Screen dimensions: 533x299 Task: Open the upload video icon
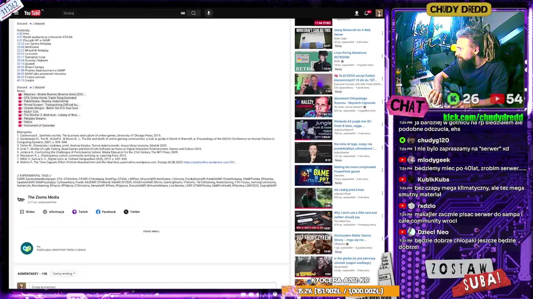356,13
